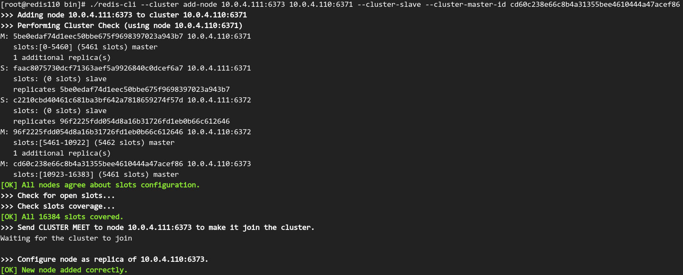Click the "Check for open slots..." line
Screen dimensions: 683x275
pos(66,196)
